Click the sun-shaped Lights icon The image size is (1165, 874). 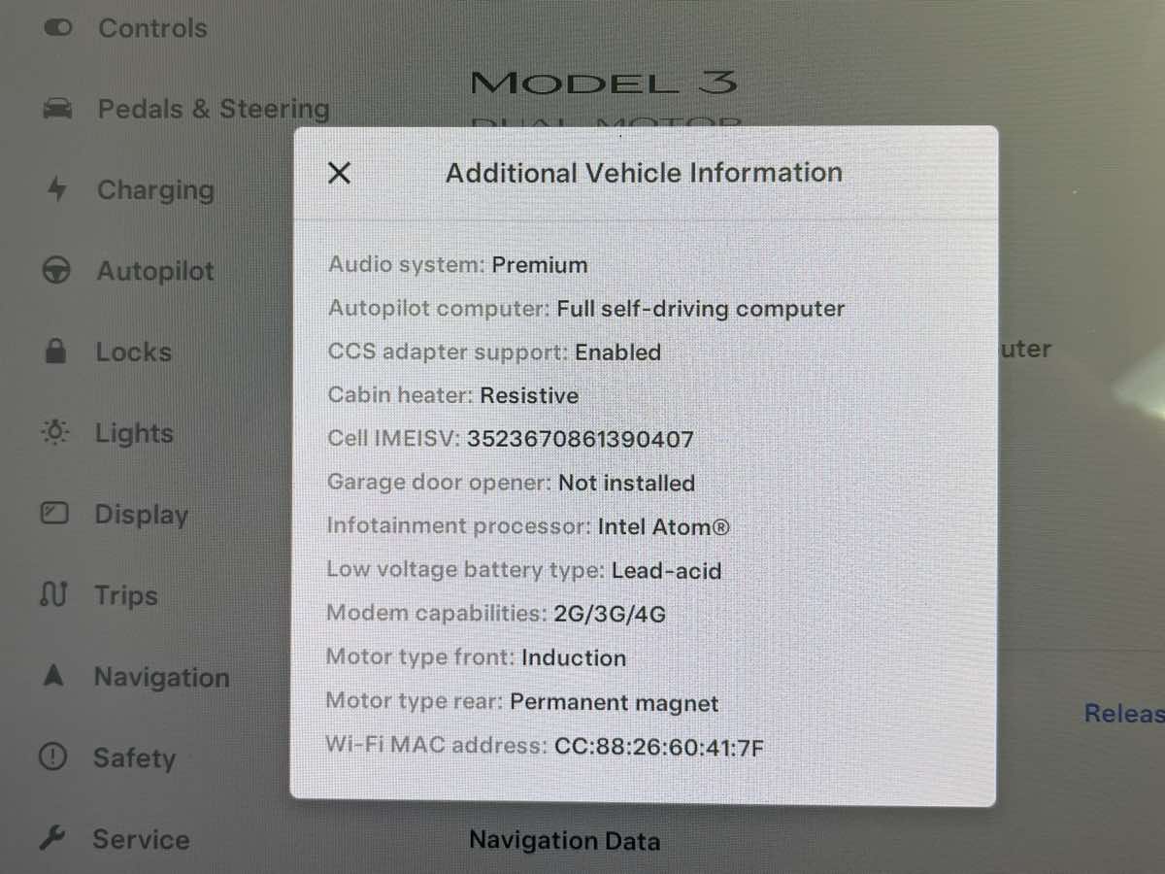click(55, 433)
